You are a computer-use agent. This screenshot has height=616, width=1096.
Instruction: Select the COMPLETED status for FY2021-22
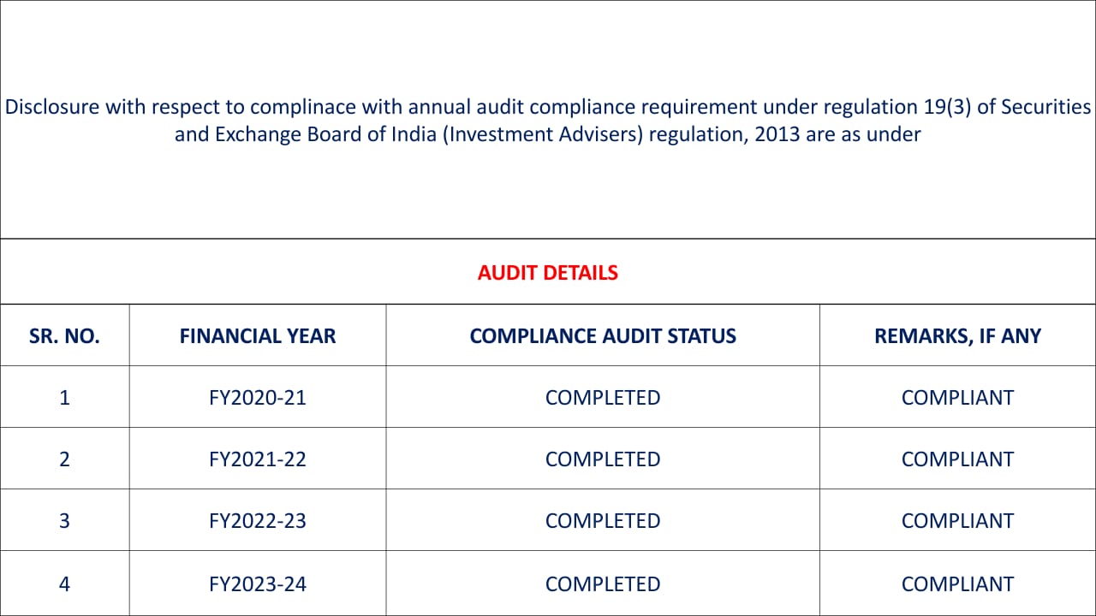(x=603, y=459)
